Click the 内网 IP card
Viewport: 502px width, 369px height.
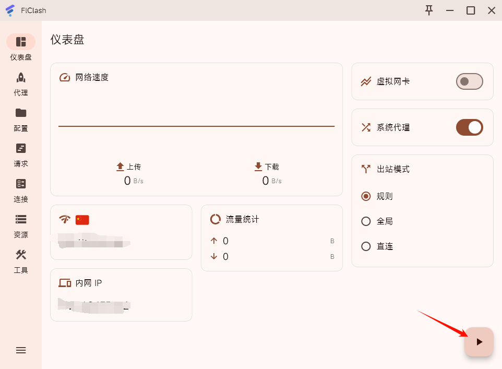121,295
